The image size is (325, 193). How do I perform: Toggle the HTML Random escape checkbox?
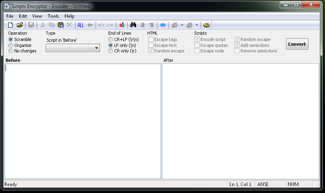tap(166, 51)
